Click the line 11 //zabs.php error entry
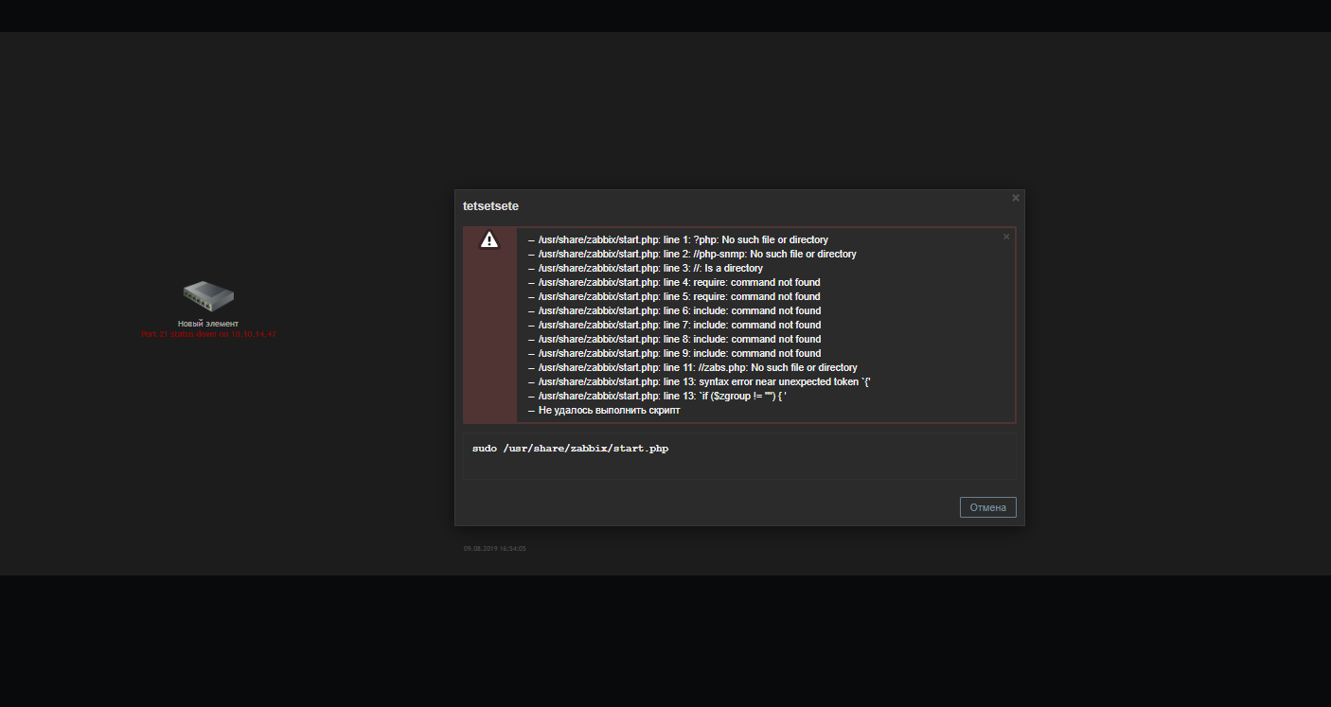Image resolution: width=1331 pixels, height=707 pixels. 692,367
